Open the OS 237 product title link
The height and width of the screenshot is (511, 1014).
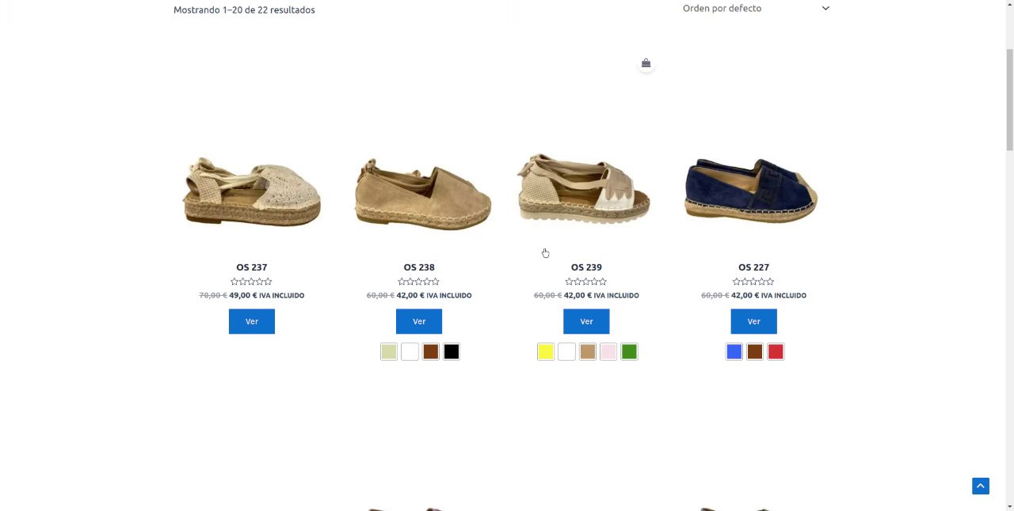252,267
